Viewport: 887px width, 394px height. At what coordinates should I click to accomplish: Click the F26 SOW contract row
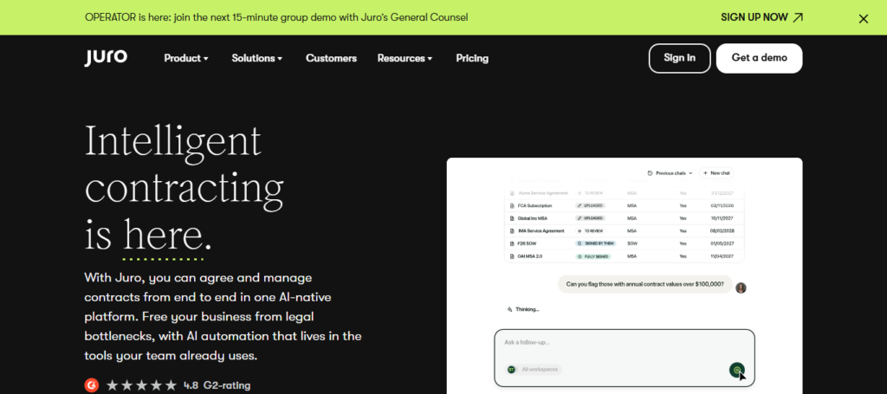[624, 243]
